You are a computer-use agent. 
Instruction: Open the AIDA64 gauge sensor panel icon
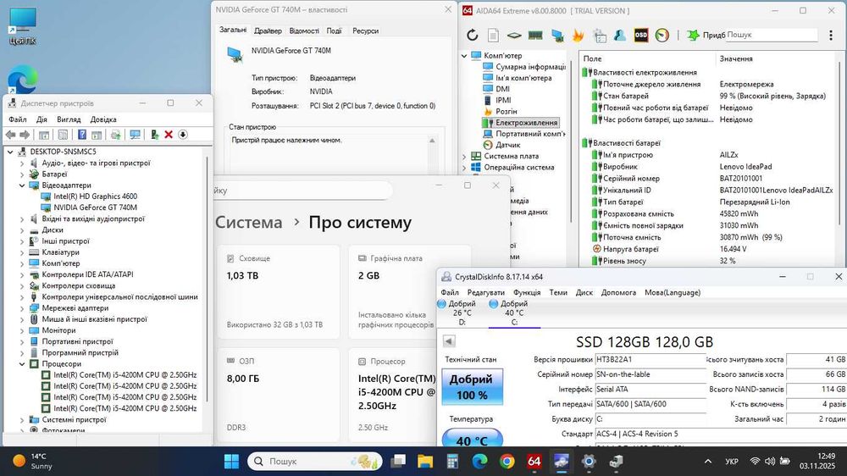[x=662, y=35]
